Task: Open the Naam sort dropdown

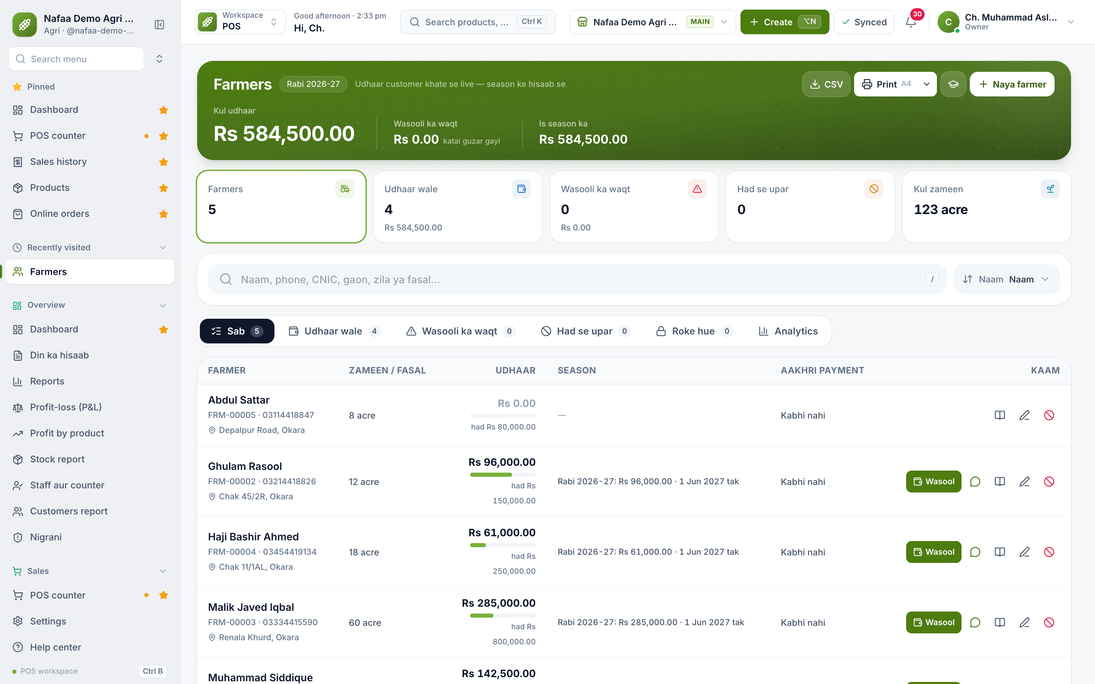Action: pos(1006,279)
